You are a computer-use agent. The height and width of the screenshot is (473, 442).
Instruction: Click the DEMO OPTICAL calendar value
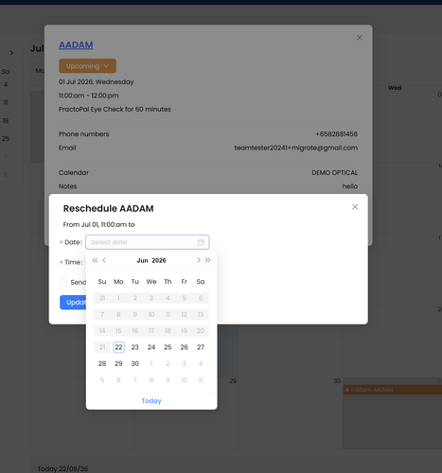(335, 173)
